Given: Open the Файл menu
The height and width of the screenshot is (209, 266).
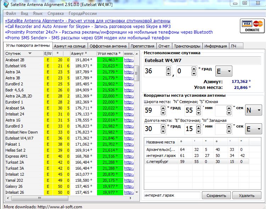Looking at the screenshot, I should click(11, 13).
